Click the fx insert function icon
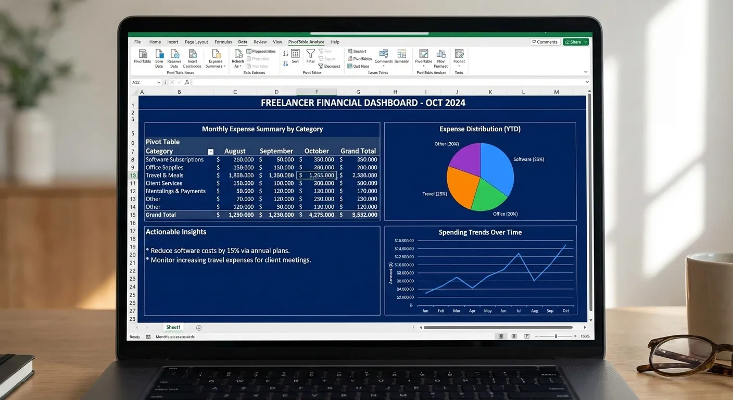 point(187,82)
